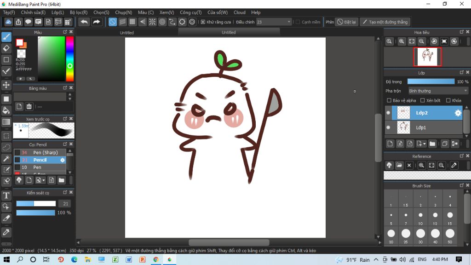Select the Move tool
The image size is (471, 265).
[x=6, y=85]
